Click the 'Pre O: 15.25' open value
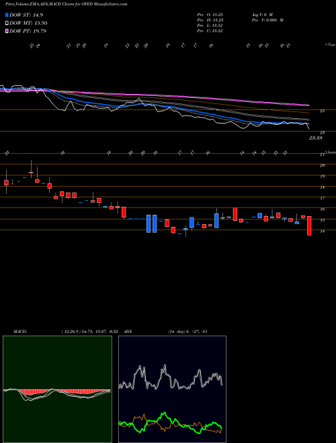336x443 pixels. click(x=210, y=14)
